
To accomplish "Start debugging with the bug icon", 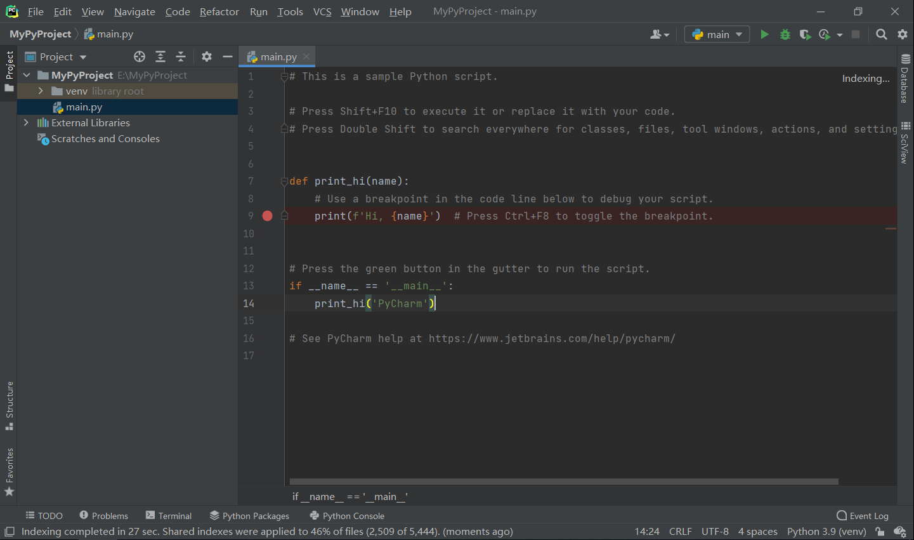I will [785, 34].
